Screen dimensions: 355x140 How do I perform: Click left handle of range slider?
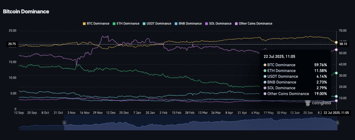(64, 122)
